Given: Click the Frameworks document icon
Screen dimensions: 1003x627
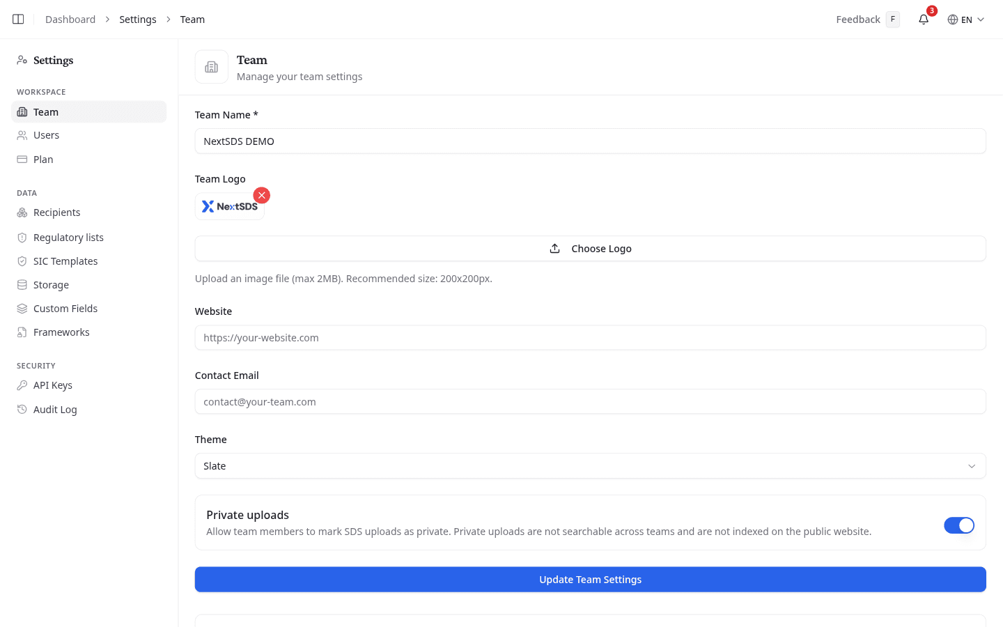Looking at the screenshot, I should tap(22, 332).
